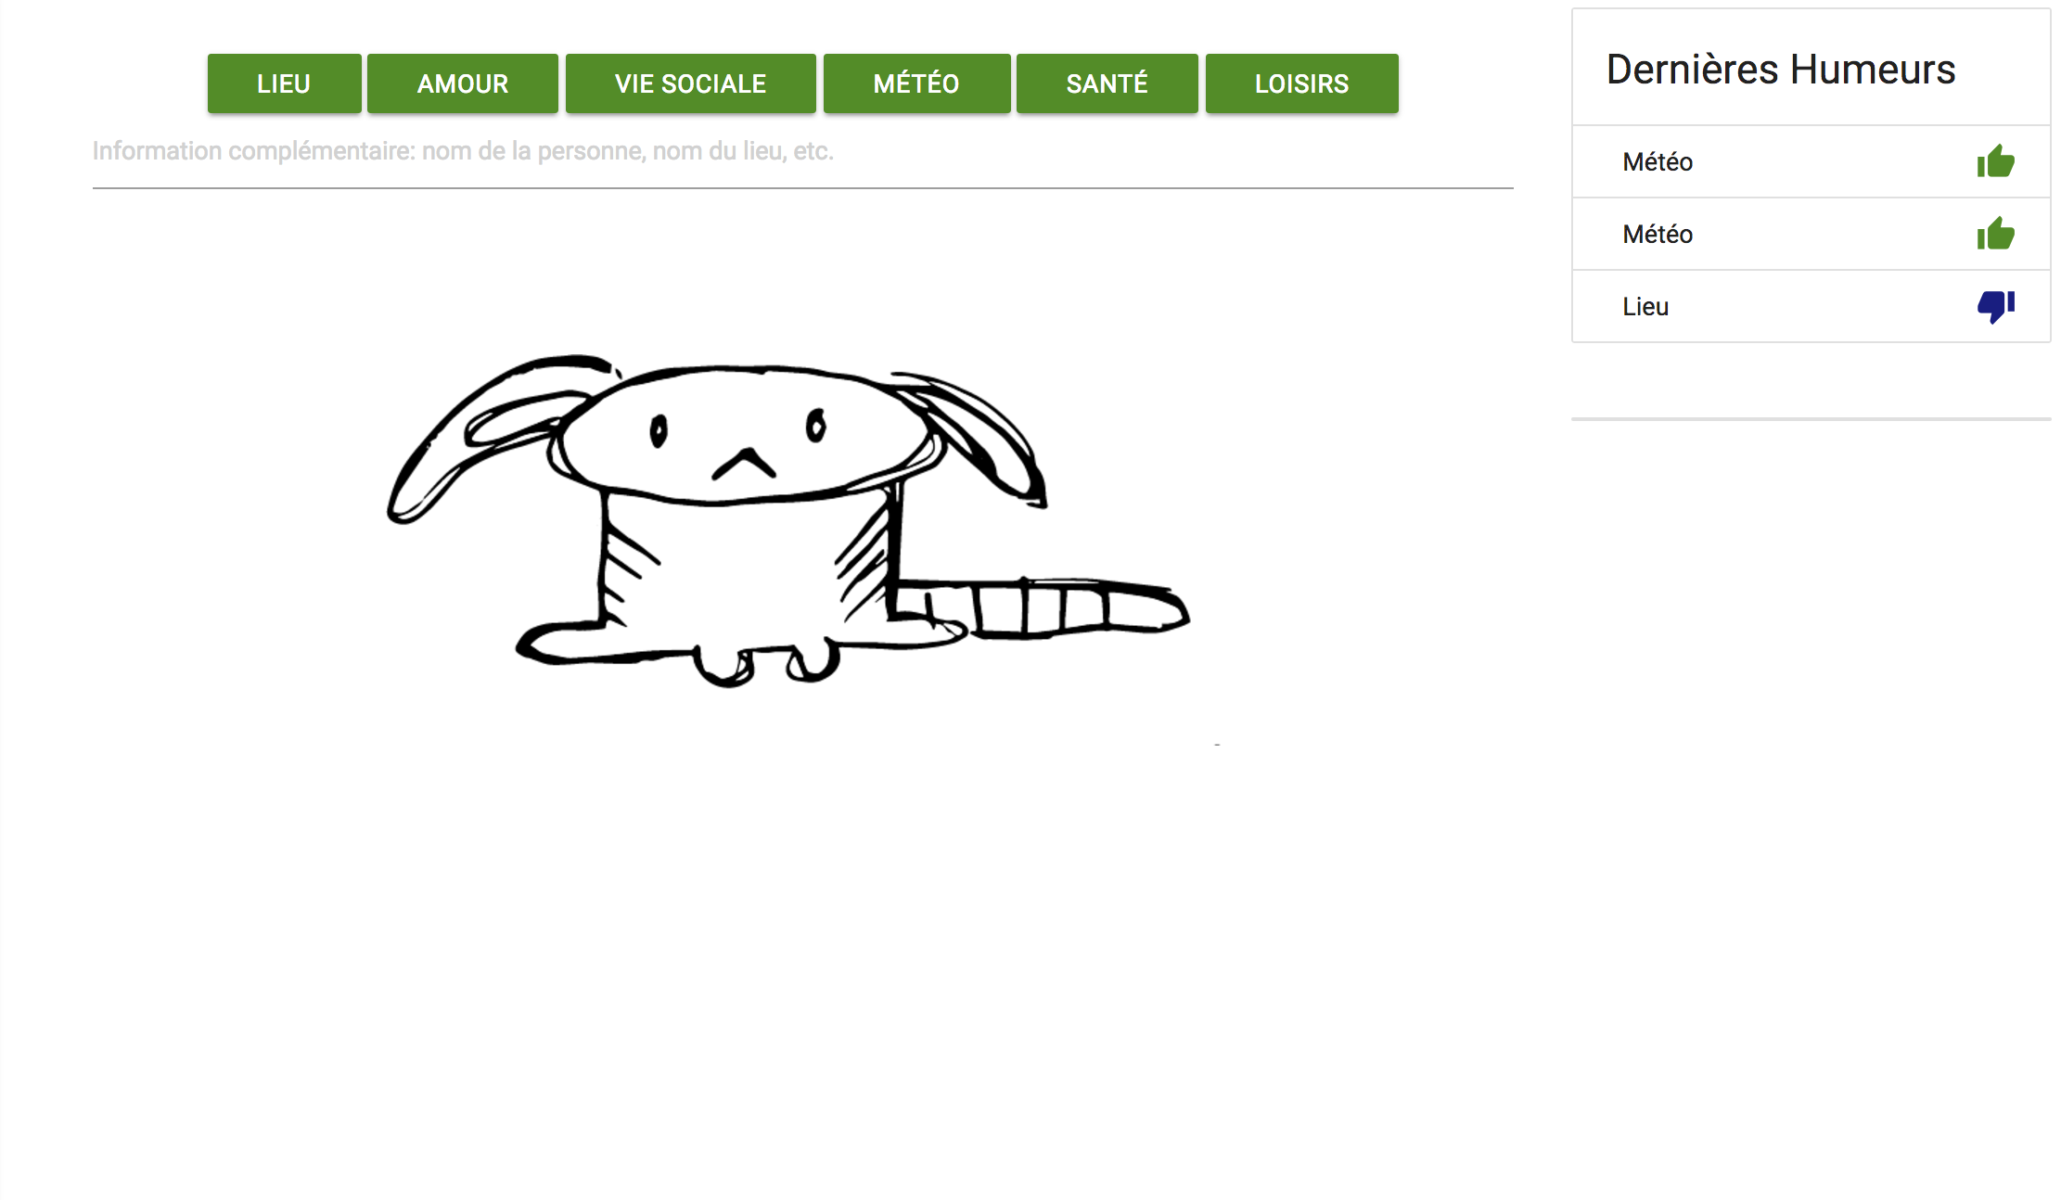Click the Dernières Humeurs heading
Image resolution: width=2061 pixels, height=1200 pixels.
point(1780,70)
